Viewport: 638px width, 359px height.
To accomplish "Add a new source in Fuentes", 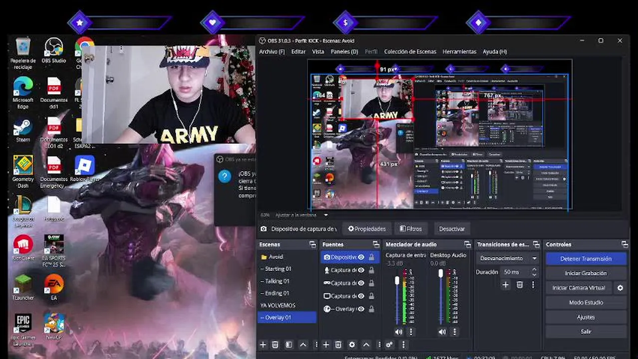I will (x=326, y=345).
